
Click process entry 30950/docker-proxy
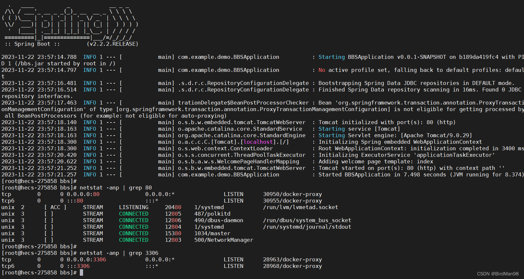[x=292, y=194]
